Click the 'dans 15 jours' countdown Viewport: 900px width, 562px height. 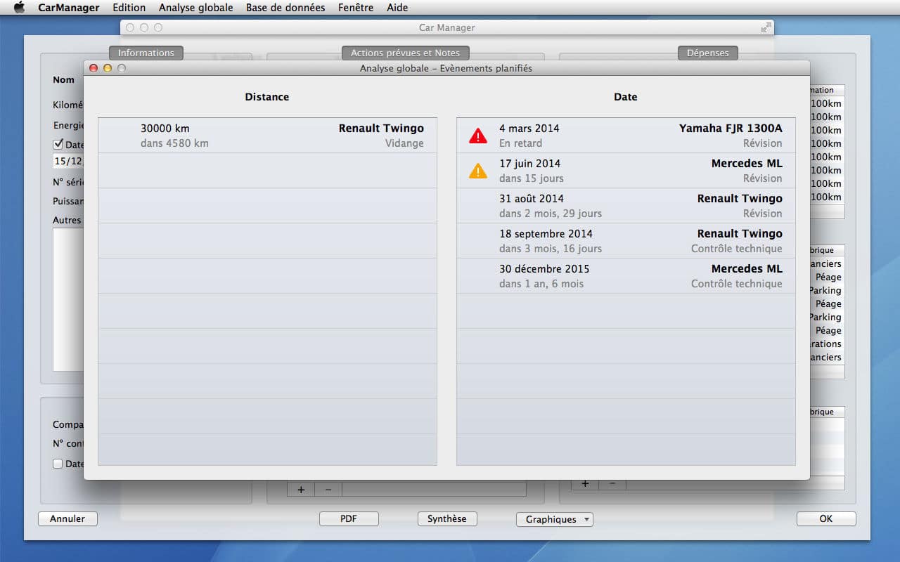(532, 178)
